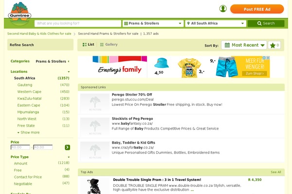Select South Africa (1357) location
This screenshot has height=194, width=292.
tap(41, 78)
